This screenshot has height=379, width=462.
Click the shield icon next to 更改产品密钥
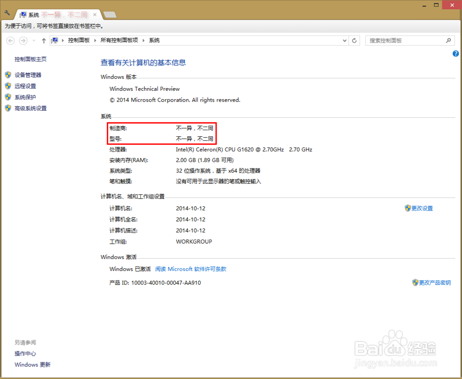pyautogui.click(x=416, y=282)
